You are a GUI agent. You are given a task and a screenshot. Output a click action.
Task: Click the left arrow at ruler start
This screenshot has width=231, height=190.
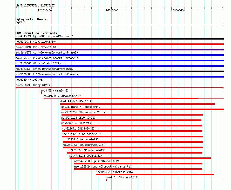pos(16,8)
